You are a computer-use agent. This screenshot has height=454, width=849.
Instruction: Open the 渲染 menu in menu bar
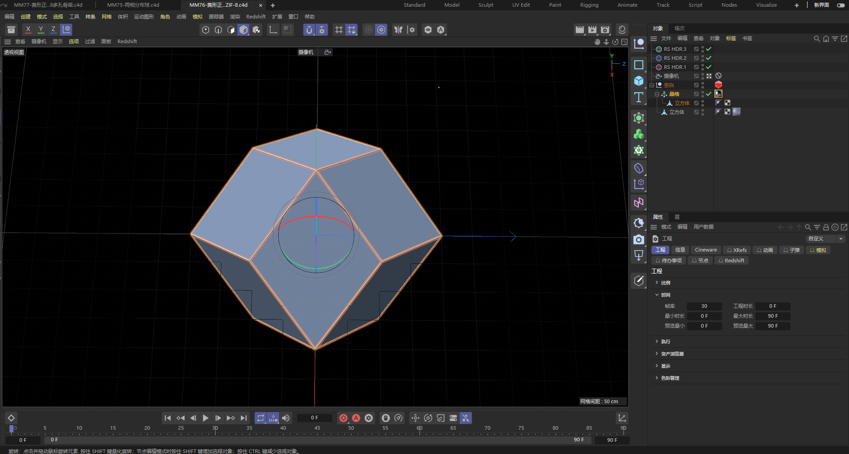click(235, 17)
